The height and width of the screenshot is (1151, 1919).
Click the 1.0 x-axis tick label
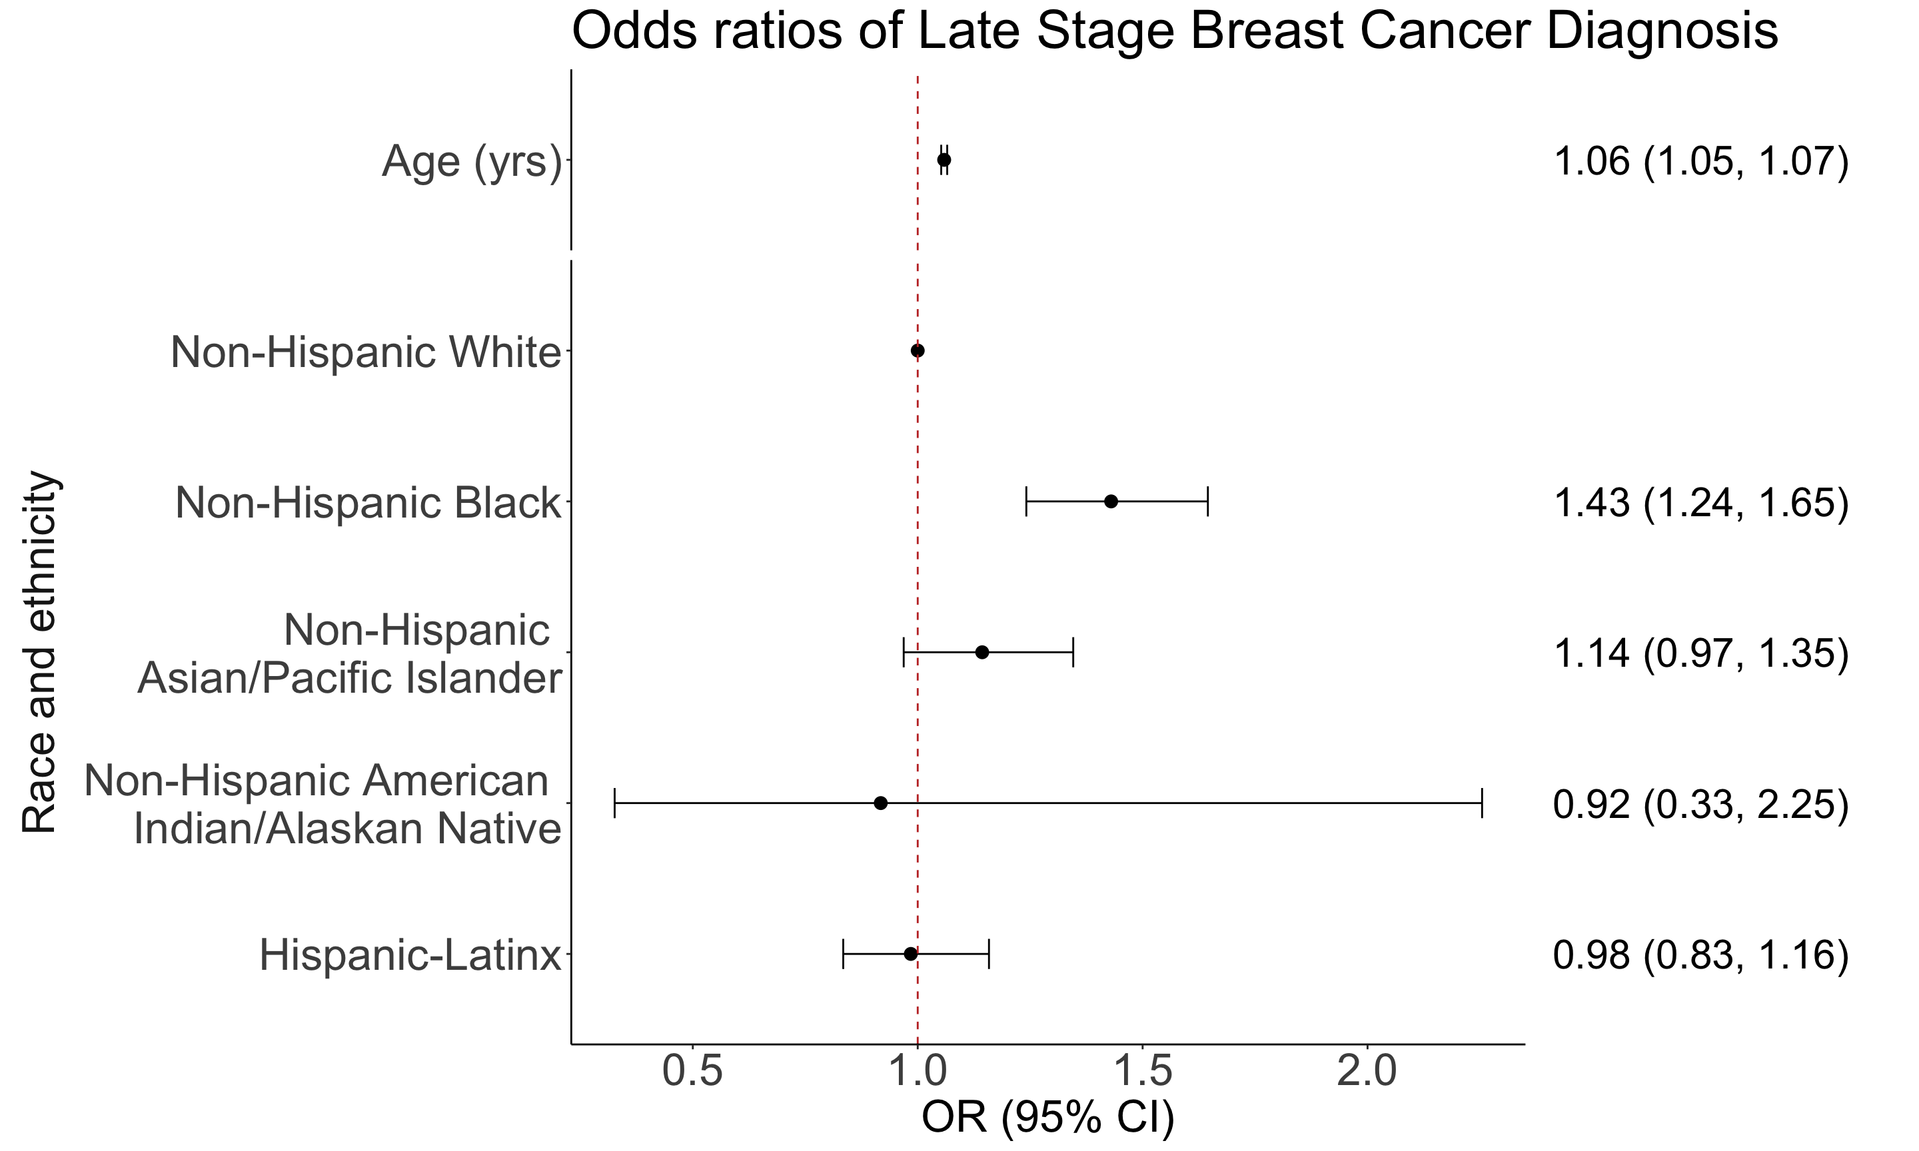tap(918, 1072)
